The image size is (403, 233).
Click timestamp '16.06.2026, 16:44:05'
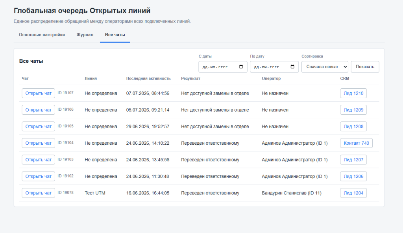[148, 193]
